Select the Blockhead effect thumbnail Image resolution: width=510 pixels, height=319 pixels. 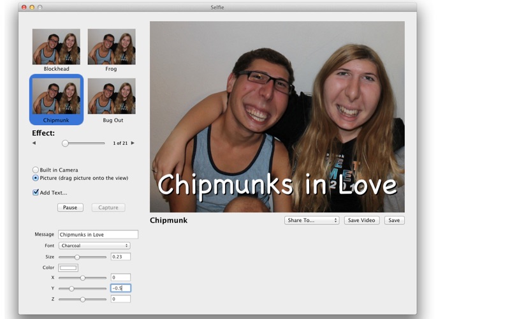coord(56,47)
